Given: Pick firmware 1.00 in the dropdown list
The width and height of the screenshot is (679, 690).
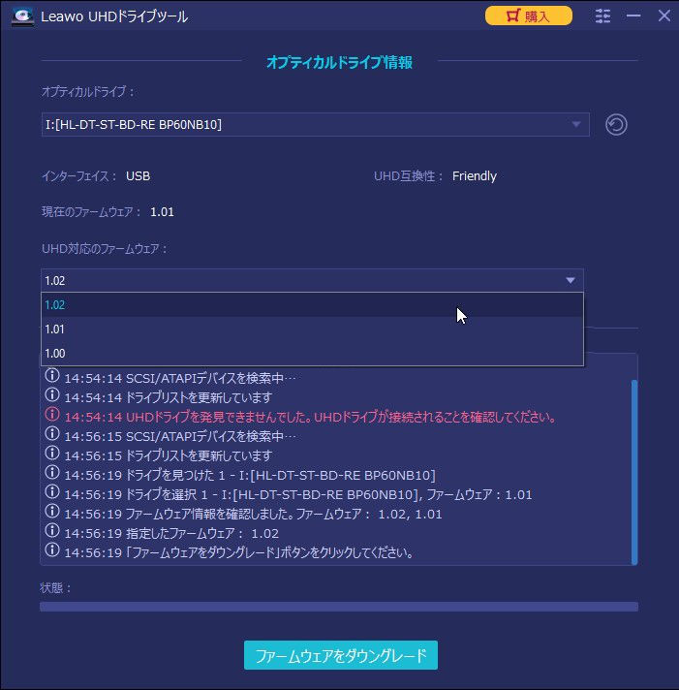Looking at the screenshot, I should (x=312, y=354).
